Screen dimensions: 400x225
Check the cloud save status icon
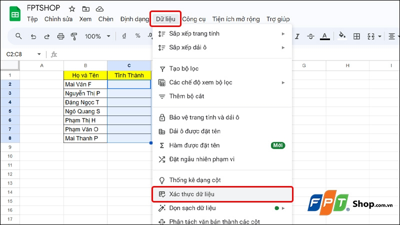tap(99, 9)
